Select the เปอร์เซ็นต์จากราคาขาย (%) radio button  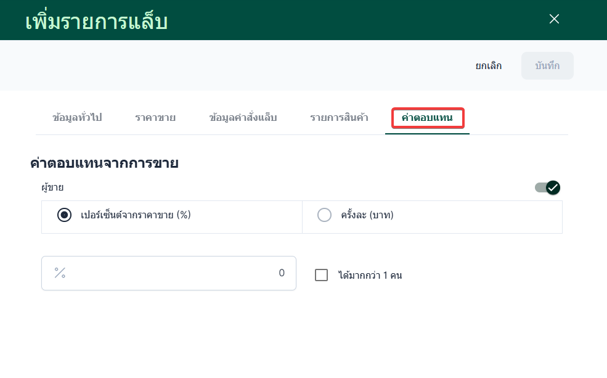[64, 215]
